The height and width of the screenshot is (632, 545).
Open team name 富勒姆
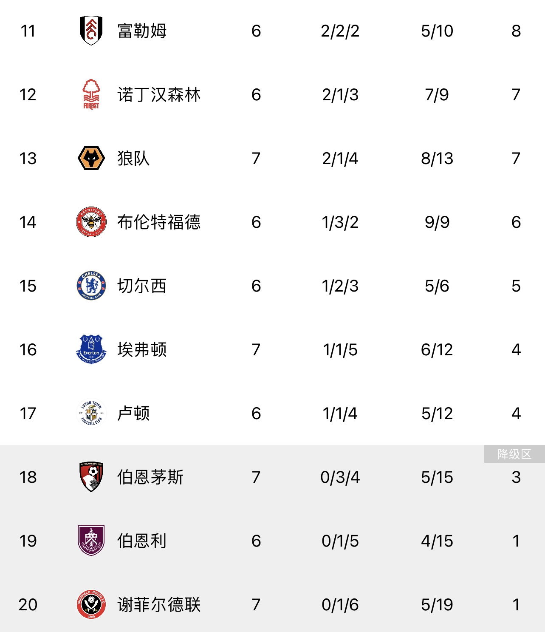142,31
